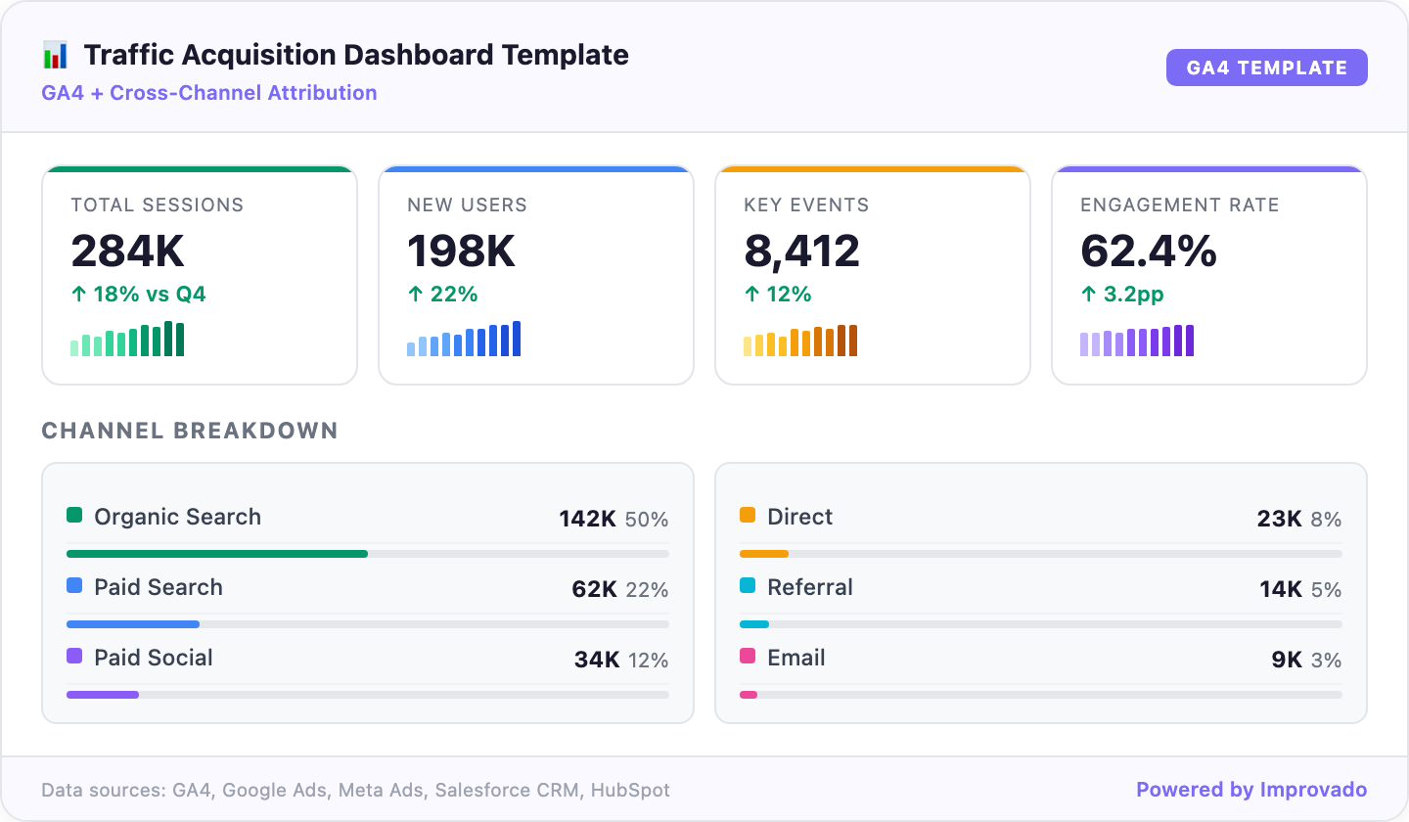The image size is (1409, 822).
Task: Click the GA4 TEMPLATE badge
Action: point(1267,68)
